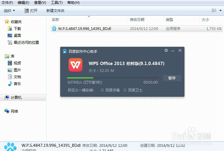Click the 计算机 computer icon
Image resolution: width=224 pixels, height=151 pixels.
[x=7, y=98]
